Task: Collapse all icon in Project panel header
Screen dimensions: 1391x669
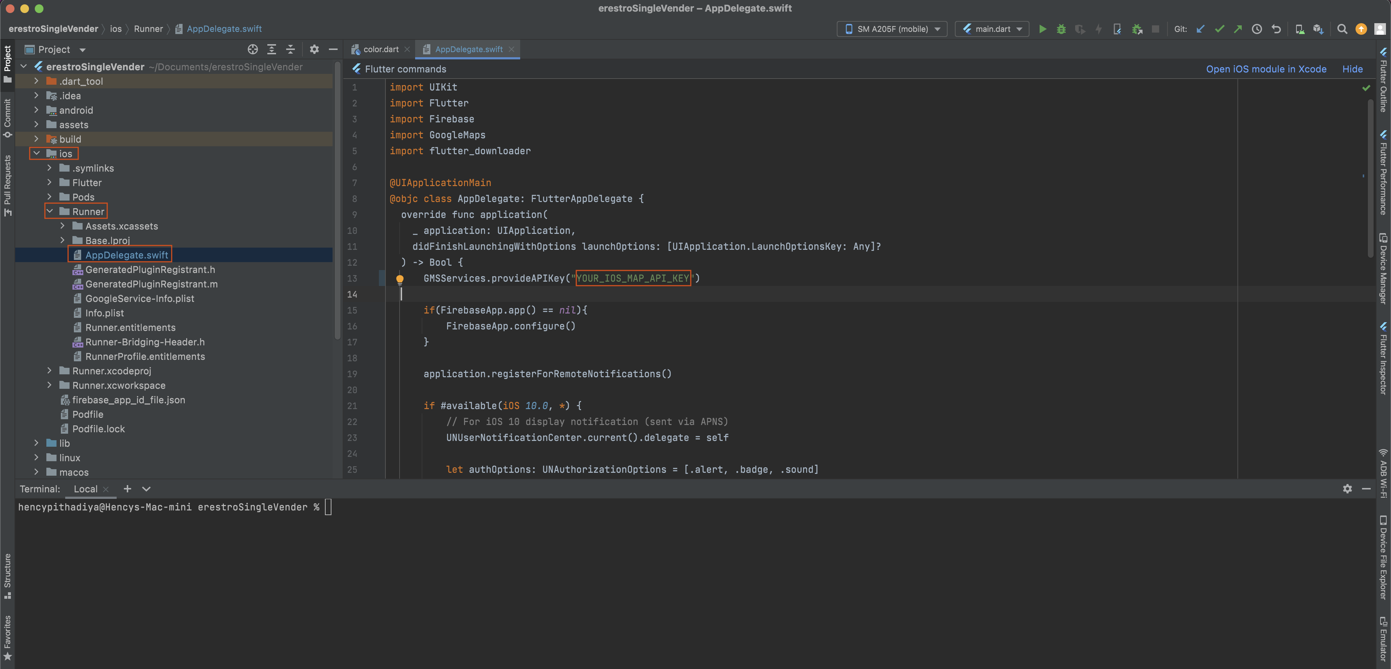Action: 291,50
